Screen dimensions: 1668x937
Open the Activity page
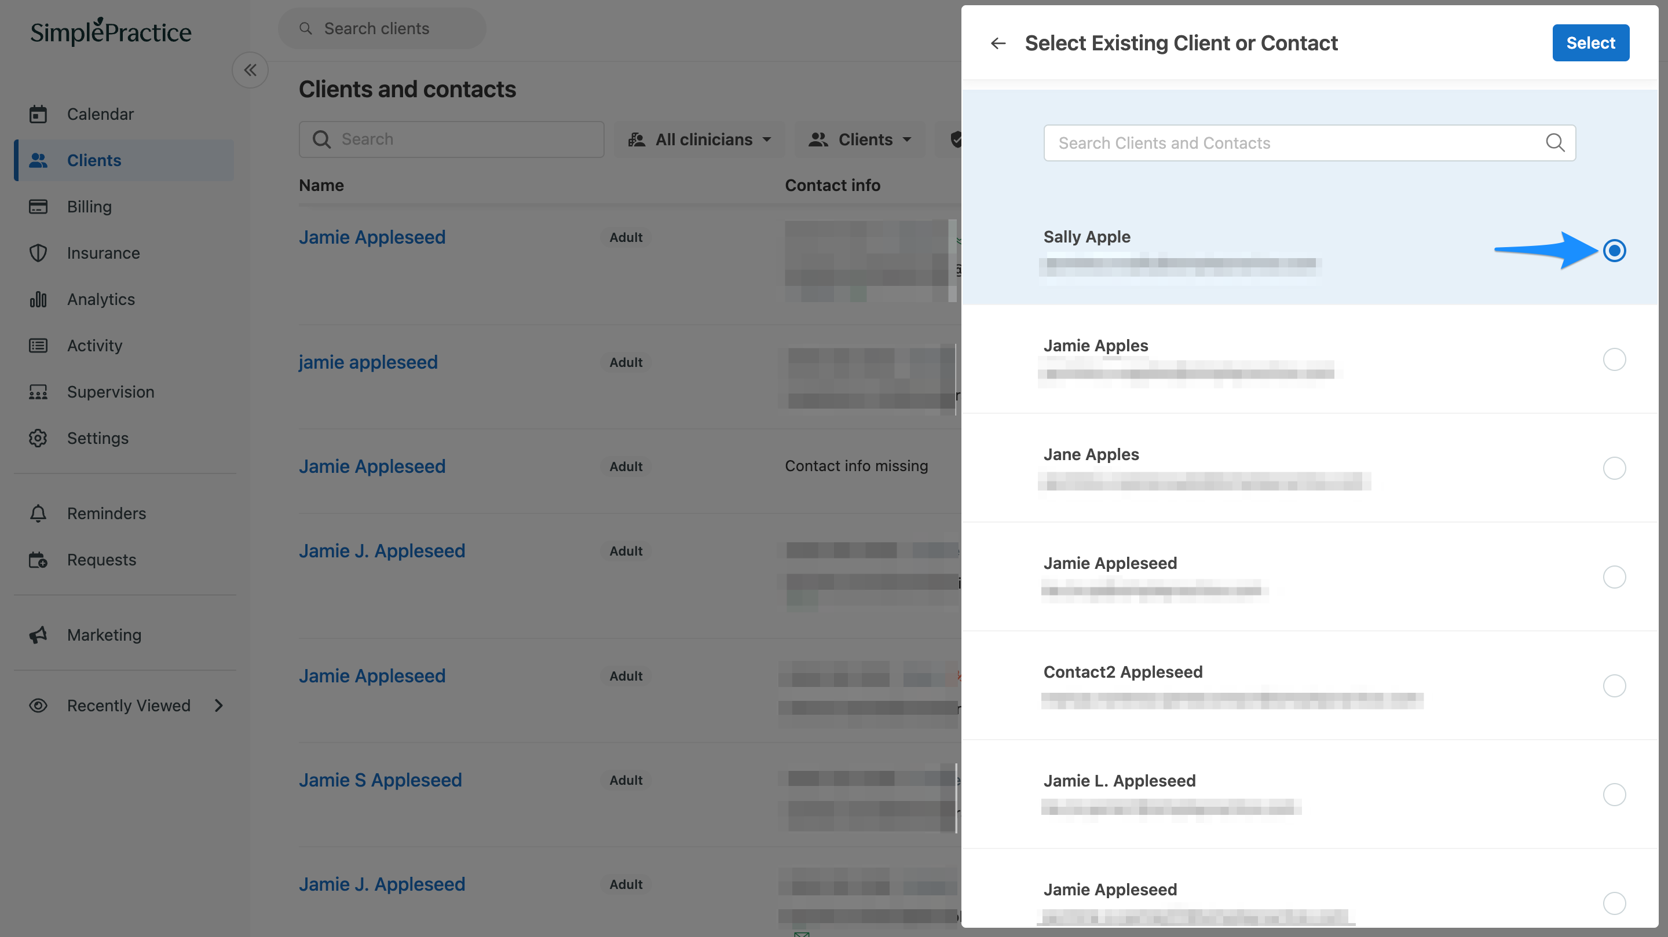click(94, 346)
